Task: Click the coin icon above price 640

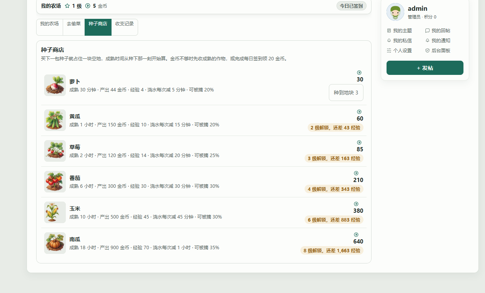Action: 356,235
